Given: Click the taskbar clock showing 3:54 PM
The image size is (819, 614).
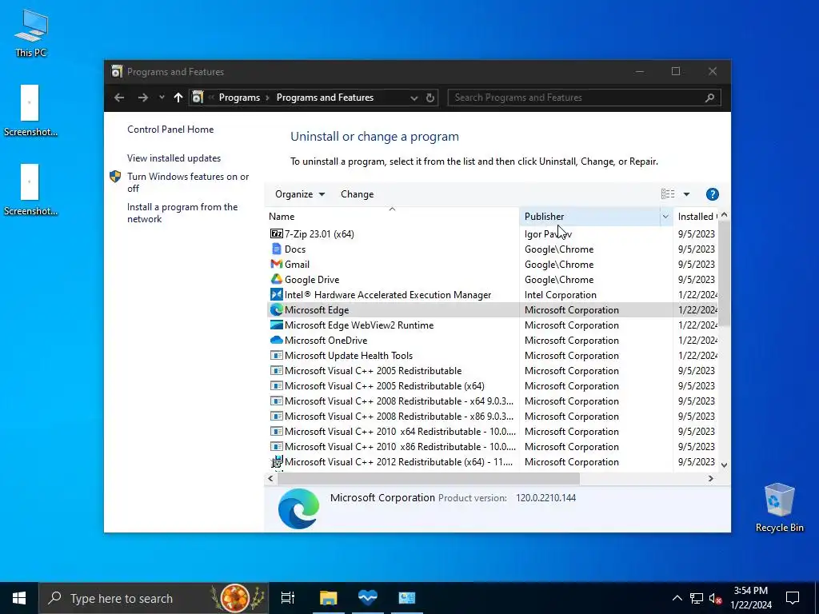Looking at the screenshot, I should pyautogui.click(x=750, y=598).
